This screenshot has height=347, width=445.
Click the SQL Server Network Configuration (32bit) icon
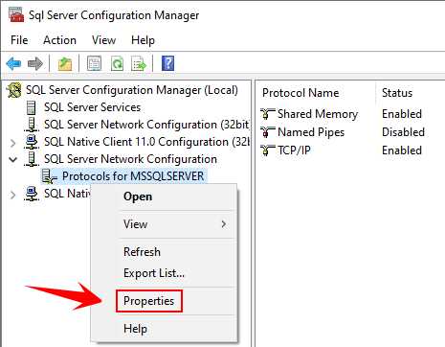[x=32, y=125]
